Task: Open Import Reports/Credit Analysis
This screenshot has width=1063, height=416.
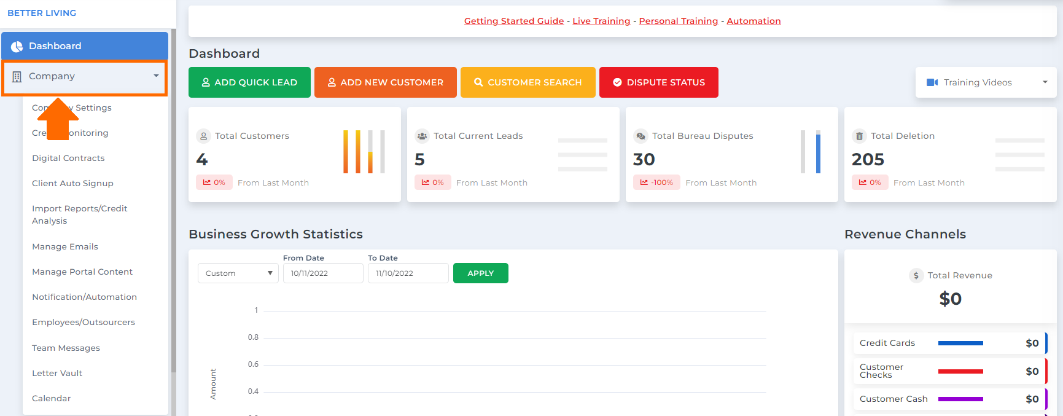Action: [x=80, y=214]
